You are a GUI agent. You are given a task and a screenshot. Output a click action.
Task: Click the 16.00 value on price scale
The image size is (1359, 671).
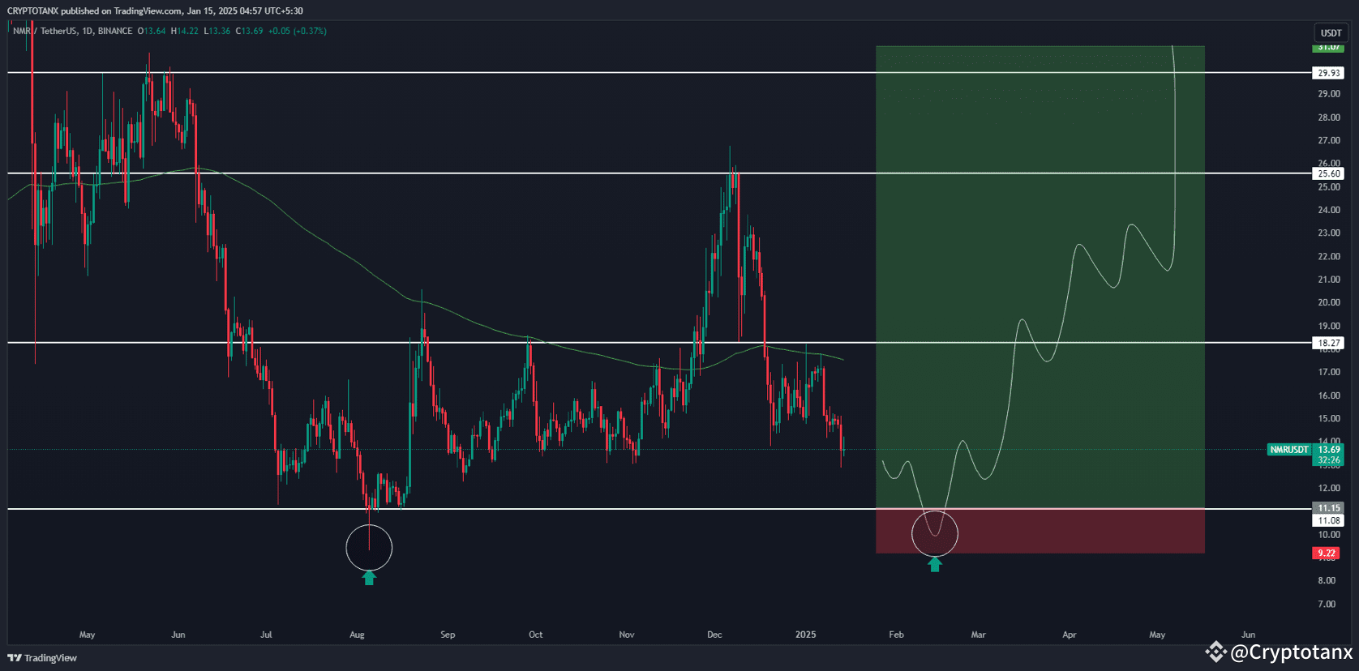[1329, 396]
